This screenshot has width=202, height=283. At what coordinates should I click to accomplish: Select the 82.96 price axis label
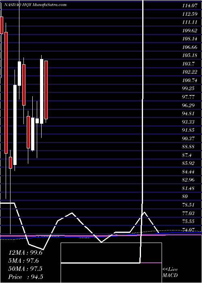(x=188, y=180)
